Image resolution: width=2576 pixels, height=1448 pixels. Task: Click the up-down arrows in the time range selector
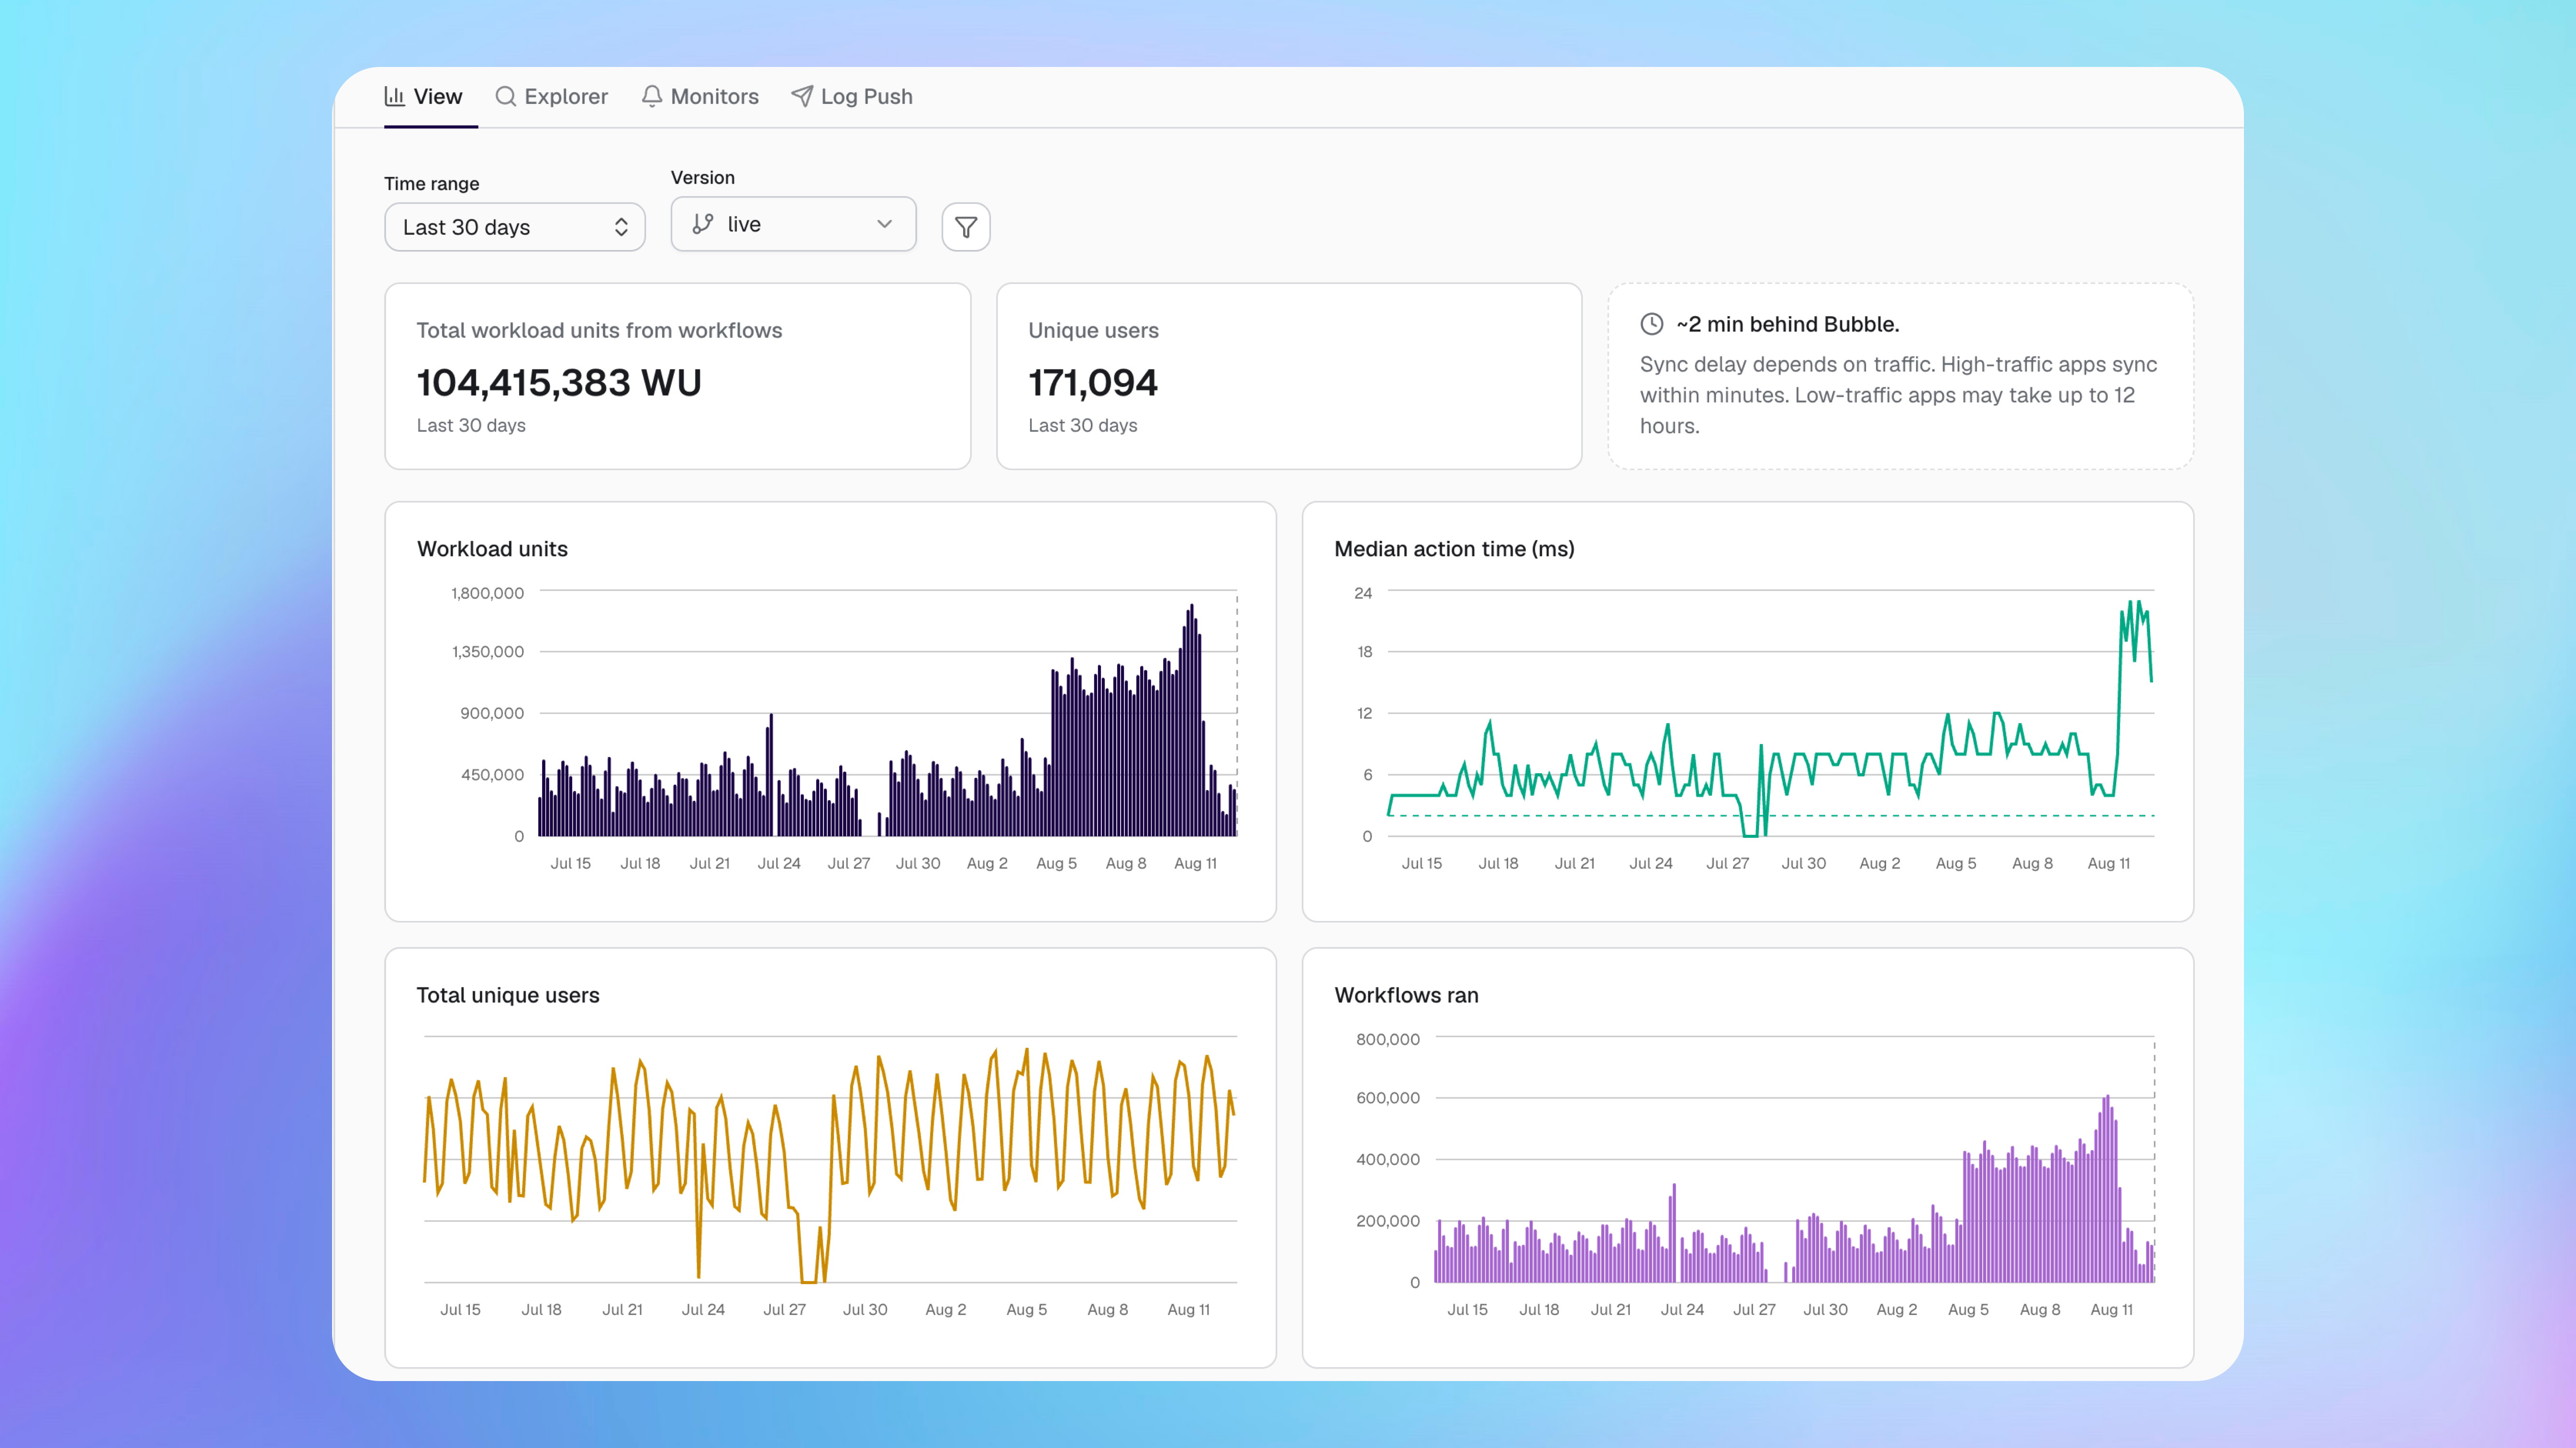pos(621,227)
